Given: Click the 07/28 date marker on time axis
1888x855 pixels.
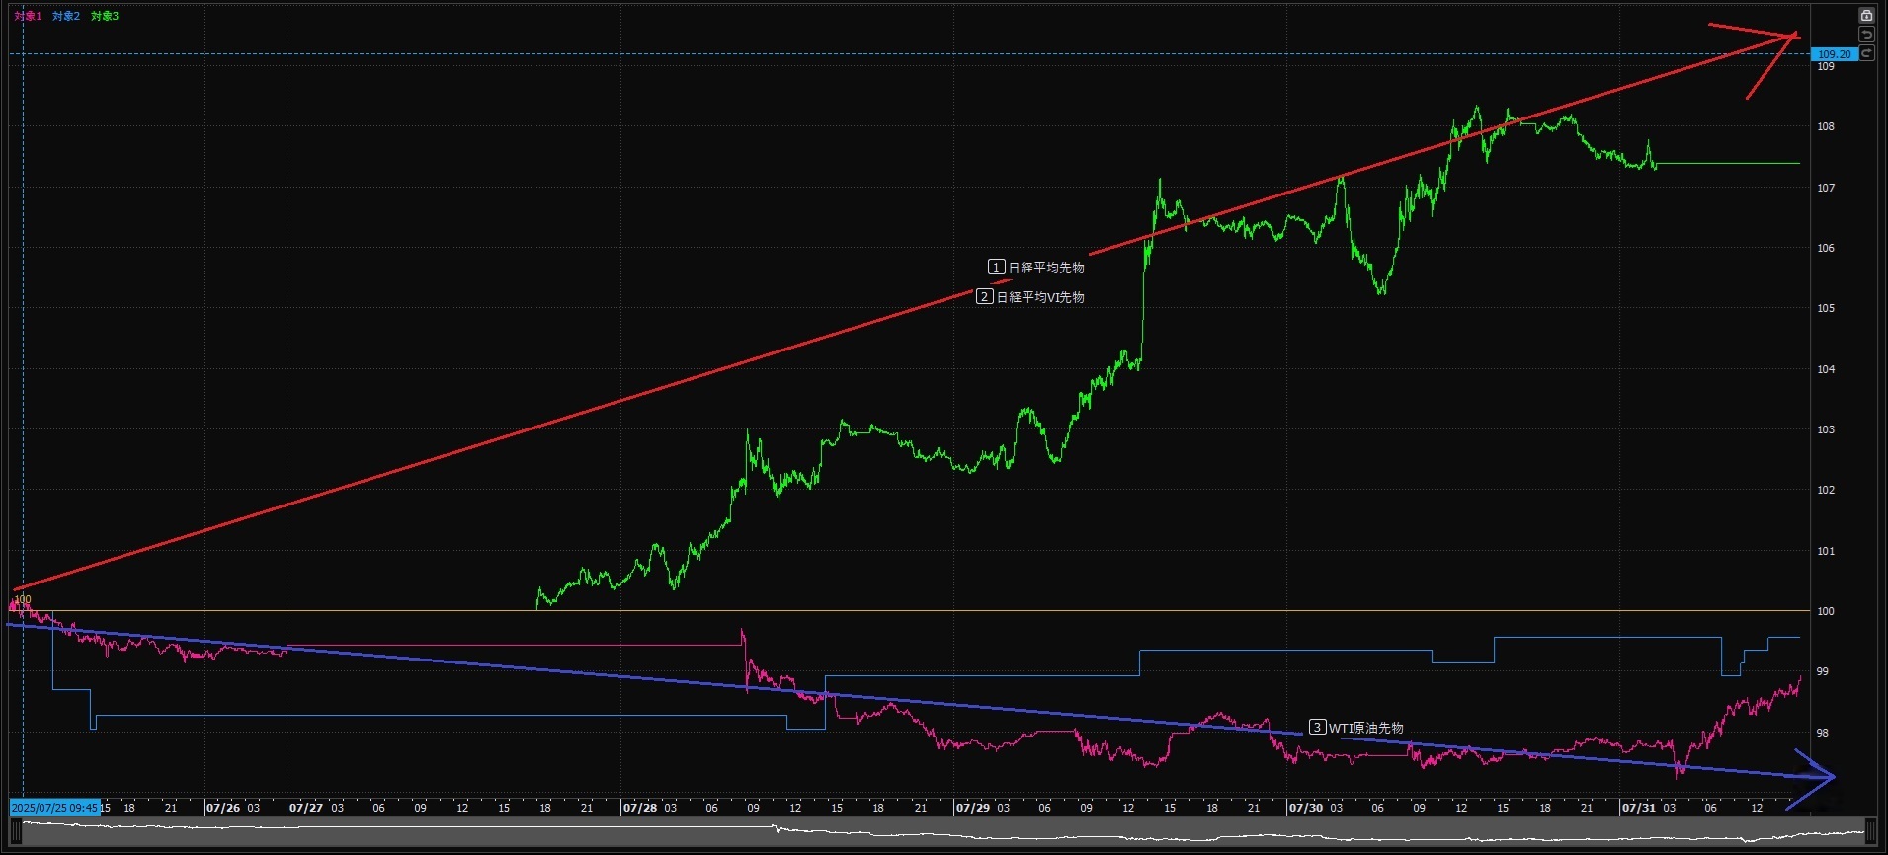Looking at the screenshot, I should pos(639,808).
